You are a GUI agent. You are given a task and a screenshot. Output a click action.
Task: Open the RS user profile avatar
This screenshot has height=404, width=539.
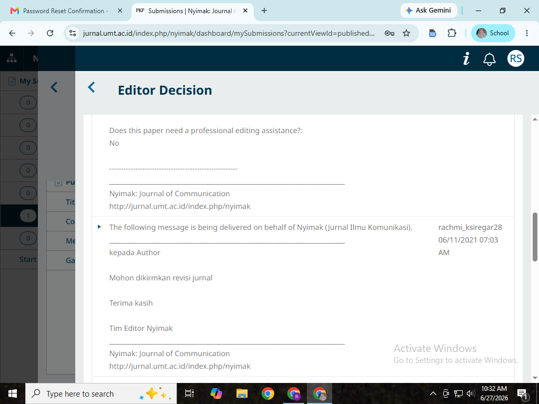516,58
